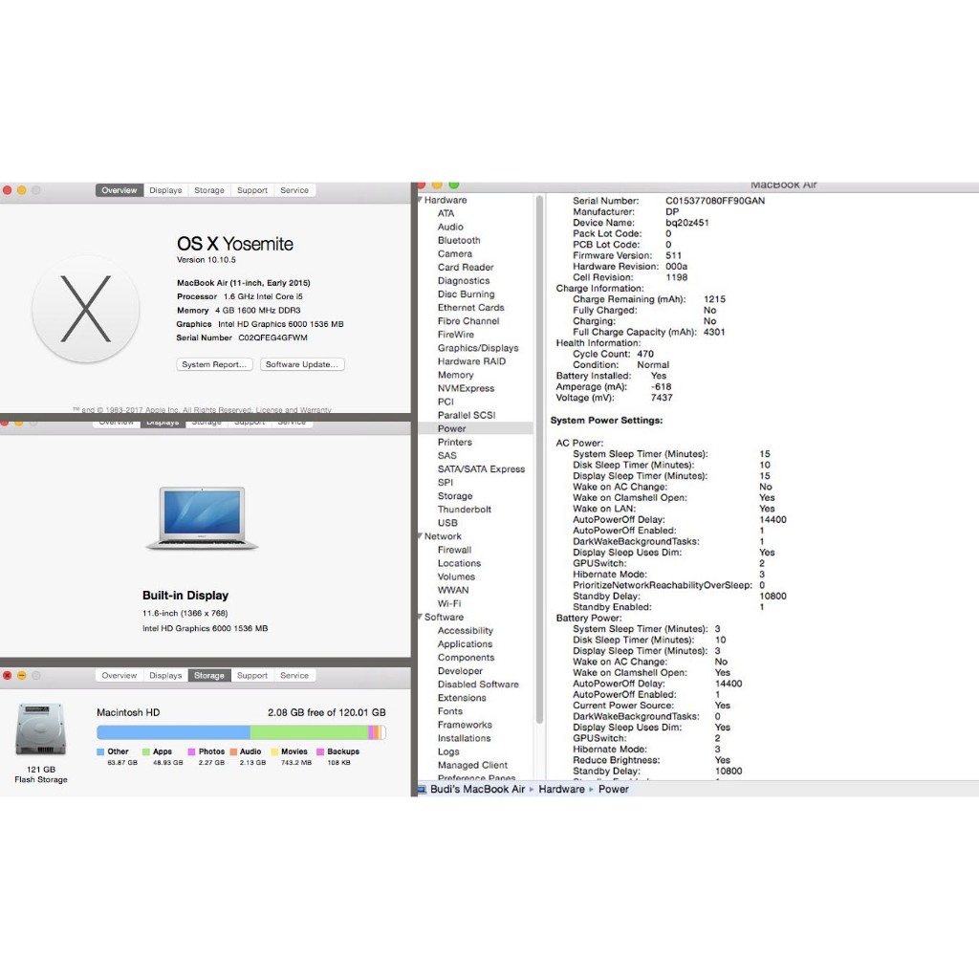The width and height of the screenshot is (979, 979).
Task: Switch to the Displays tab in Overview window
Action: click(165, 190)
